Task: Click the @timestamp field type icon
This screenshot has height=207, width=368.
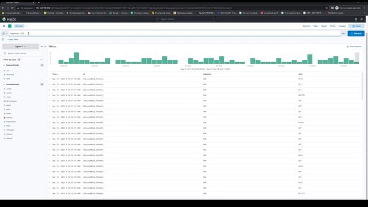Action: click(x=5, y=101)
